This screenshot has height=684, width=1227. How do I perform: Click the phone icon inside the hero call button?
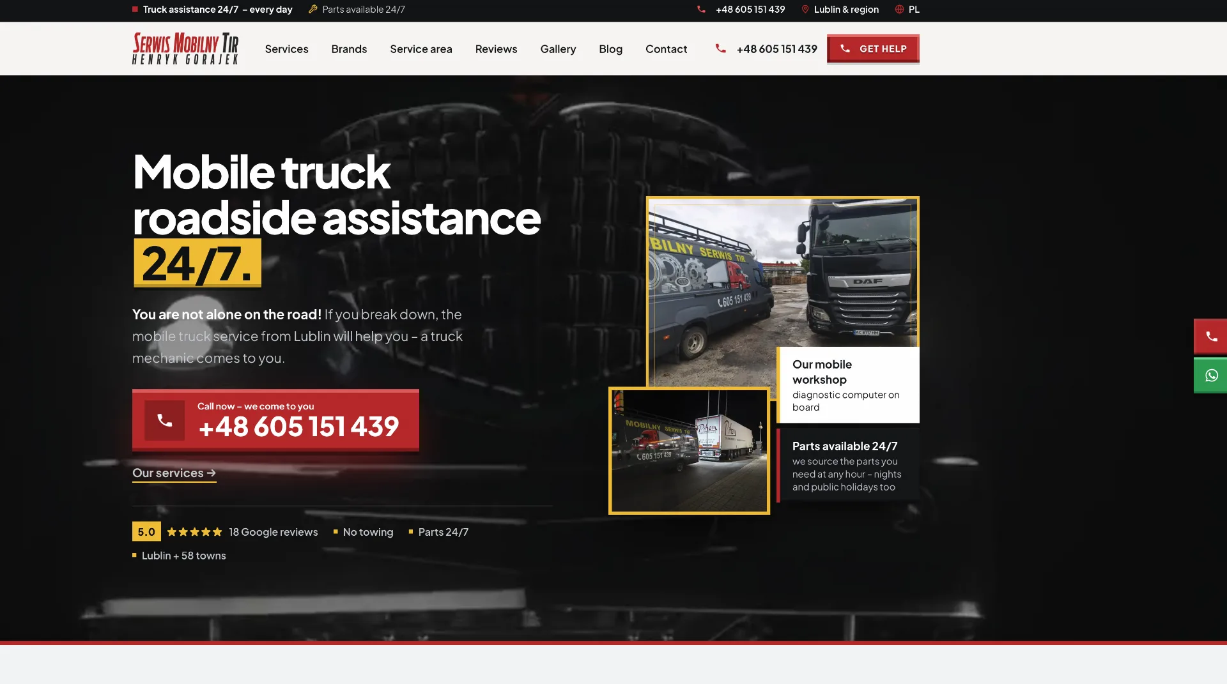164,420
